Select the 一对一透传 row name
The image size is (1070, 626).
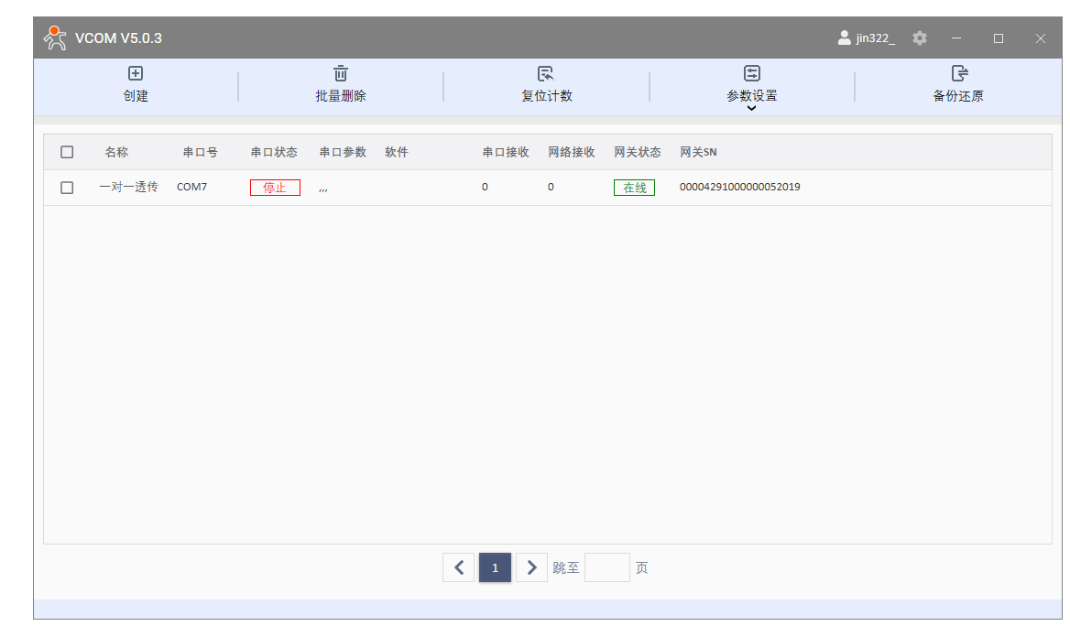(x=128, y=188)
